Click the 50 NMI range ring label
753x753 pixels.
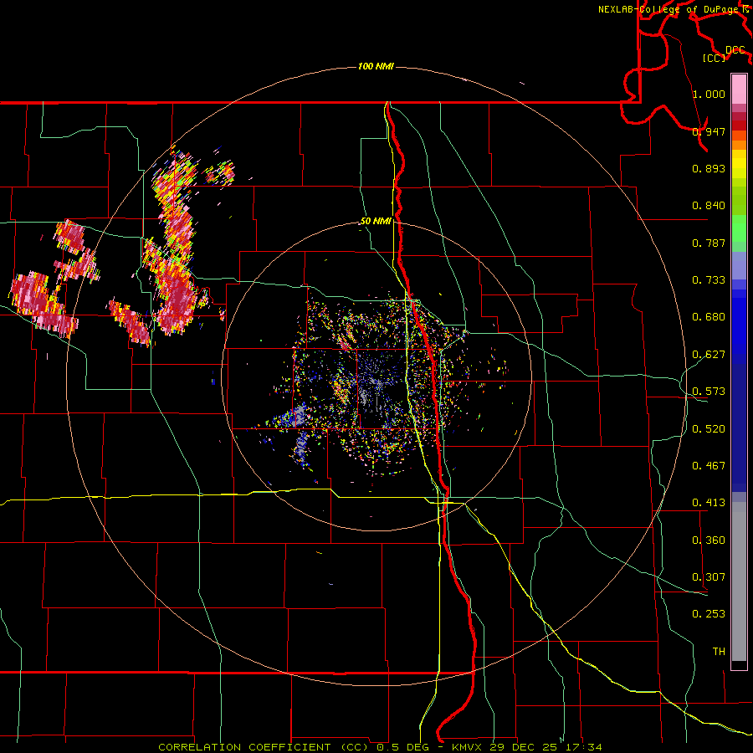376,222
